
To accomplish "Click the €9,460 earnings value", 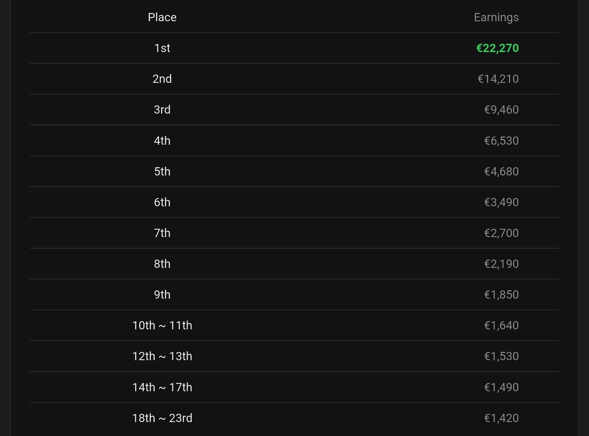I will click(501, 109).
